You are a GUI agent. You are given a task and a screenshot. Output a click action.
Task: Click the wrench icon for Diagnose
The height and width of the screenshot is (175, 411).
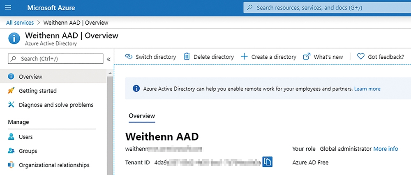(11, 105)
